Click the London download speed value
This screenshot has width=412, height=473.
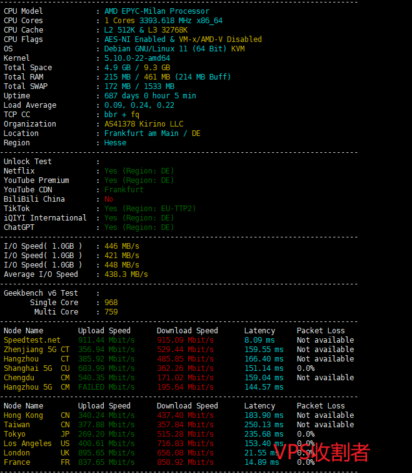(x=185, y=453)
